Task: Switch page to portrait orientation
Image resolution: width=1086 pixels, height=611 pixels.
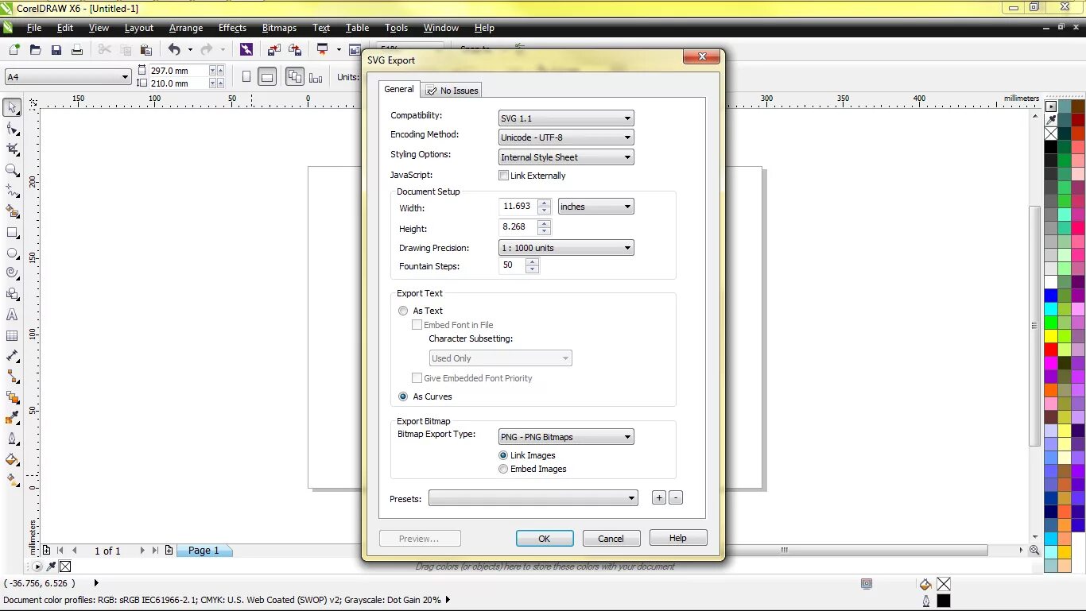Action: (x=246, y=77)
